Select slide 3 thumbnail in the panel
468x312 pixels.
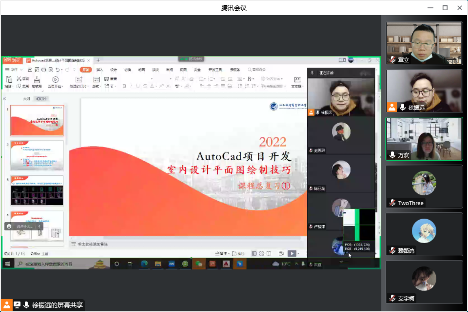click(37, 191)
